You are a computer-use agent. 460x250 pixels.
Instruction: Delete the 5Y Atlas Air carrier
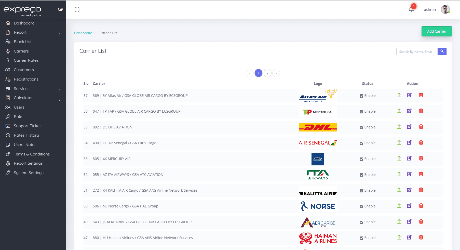(421, 95)
